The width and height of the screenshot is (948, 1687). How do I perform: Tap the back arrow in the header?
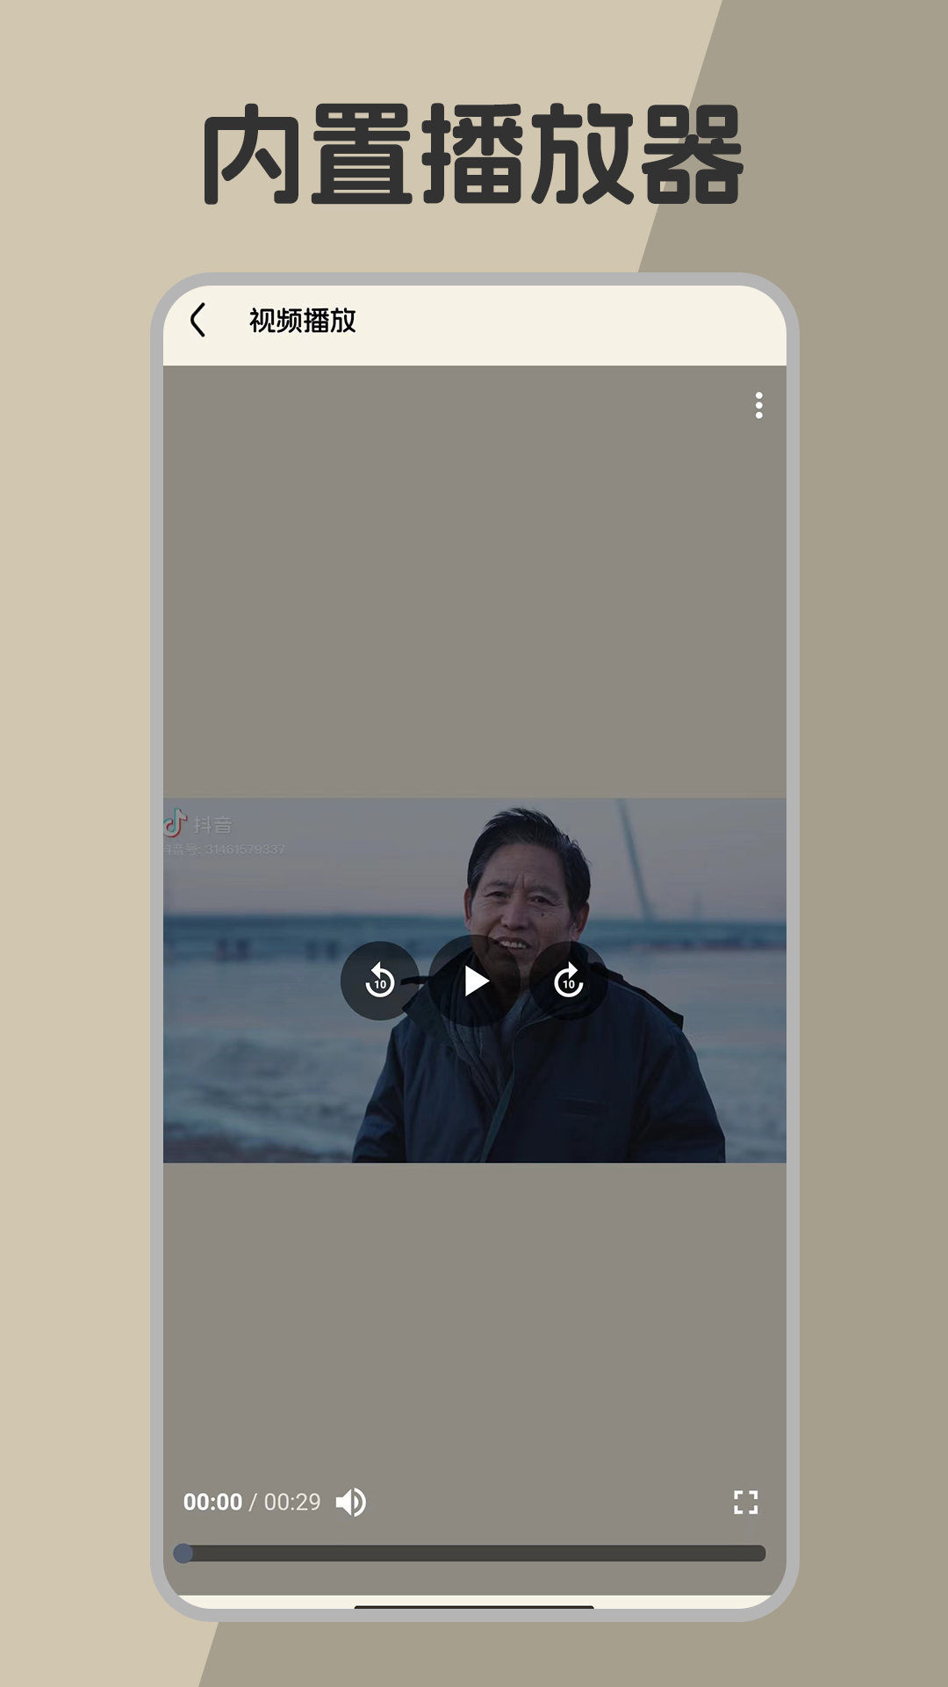(198, 321)
